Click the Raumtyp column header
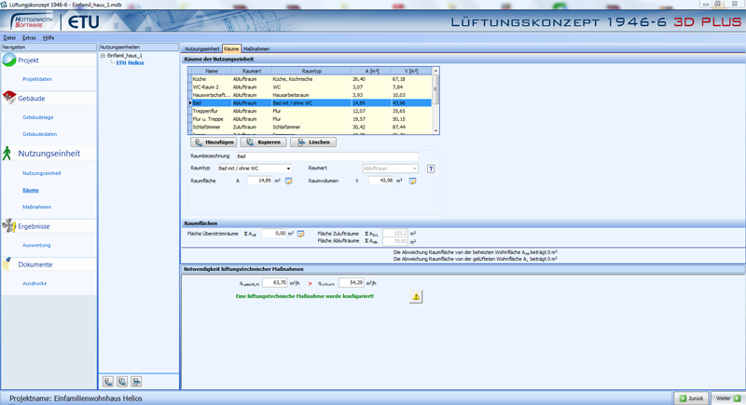 tap(311, 71)
